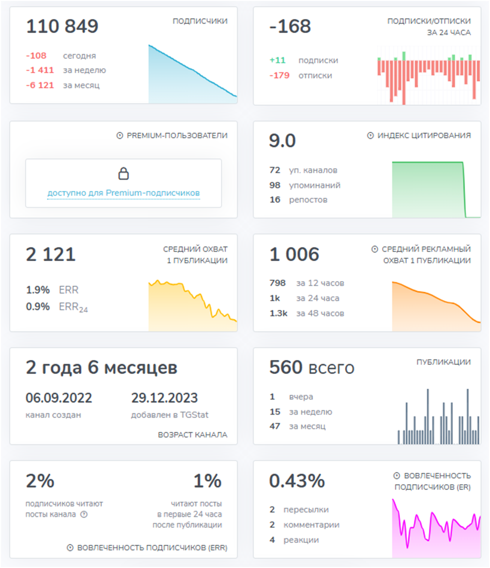Click info icon beside СРЕДНИЙ РЕКЛАМНЫЙ ОХВАТ
Viewport: 490px width, 568px height.
point(375,249)
